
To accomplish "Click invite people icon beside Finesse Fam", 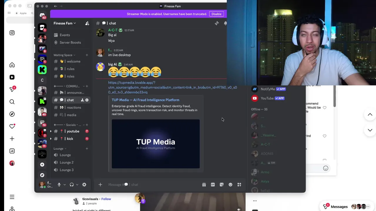I will (87, 23).
